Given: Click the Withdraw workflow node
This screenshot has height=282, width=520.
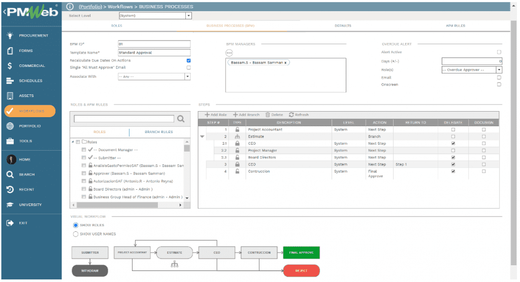Looking at the screenshot, I should (x=90, y=271).
